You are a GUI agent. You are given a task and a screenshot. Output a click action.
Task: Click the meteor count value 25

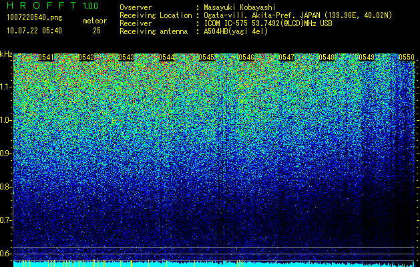pos(97,31)
